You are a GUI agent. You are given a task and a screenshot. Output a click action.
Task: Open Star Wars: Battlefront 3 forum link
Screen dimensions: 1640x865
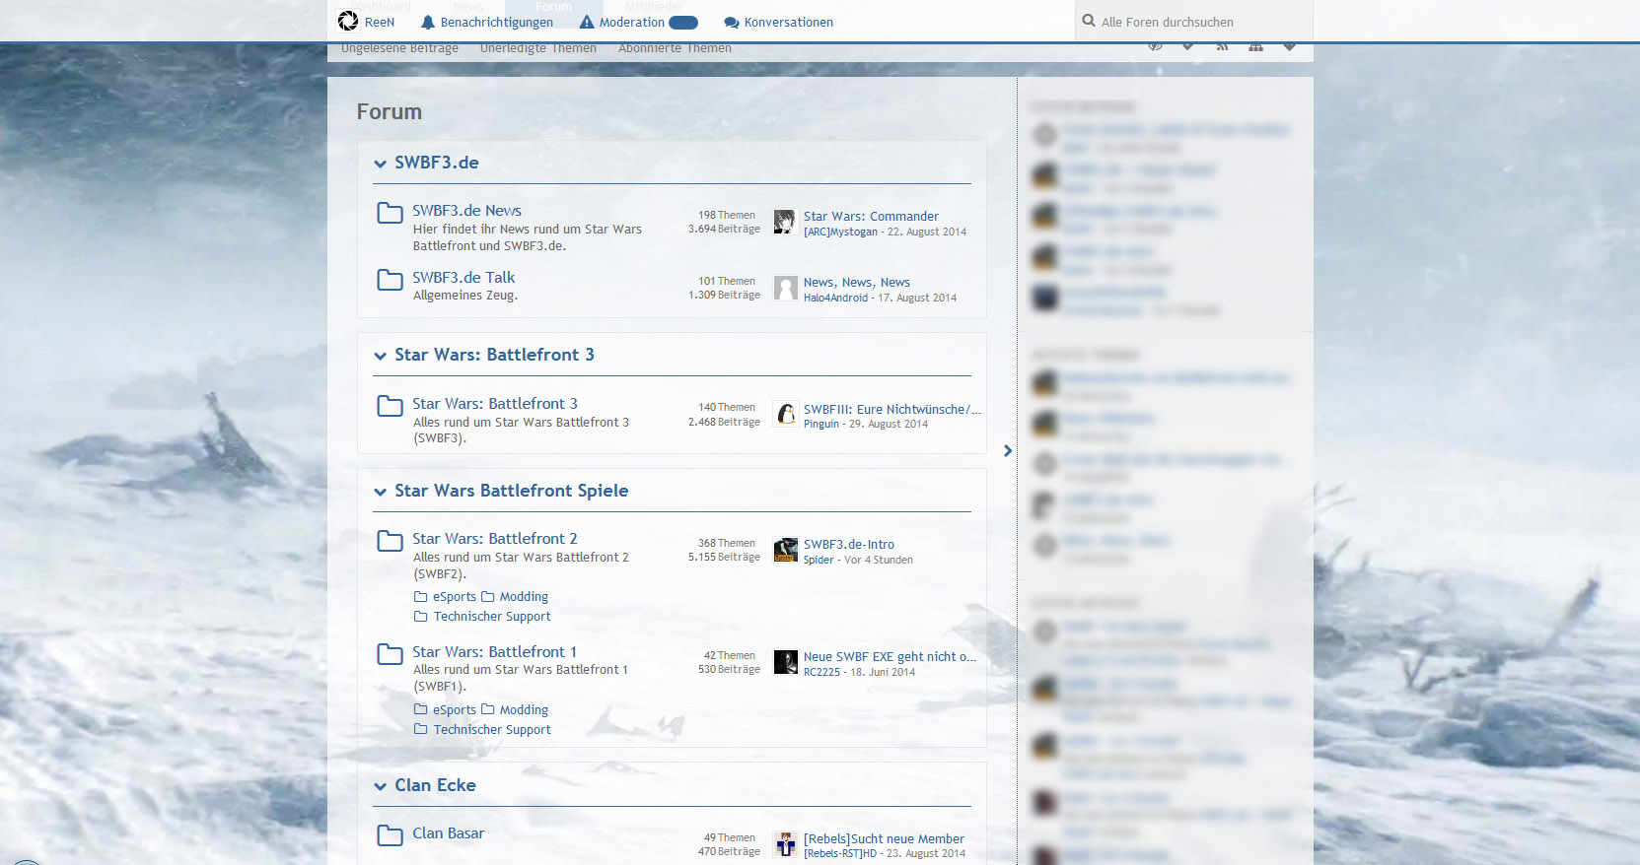click(x=495, y=404)
